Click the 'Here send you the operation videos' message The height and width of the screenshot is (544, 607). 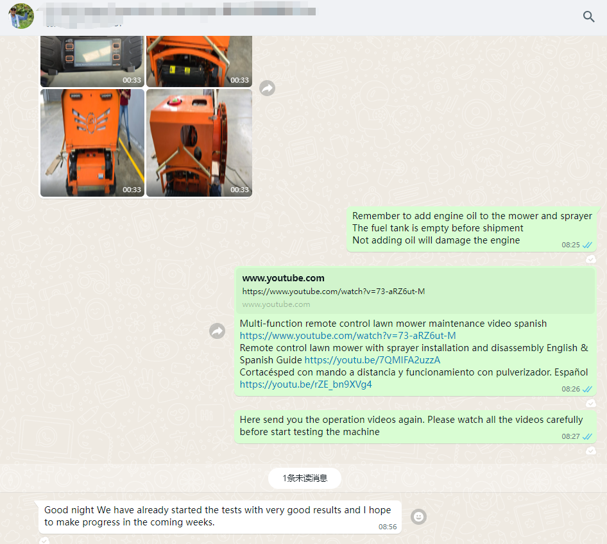point(411,425)
